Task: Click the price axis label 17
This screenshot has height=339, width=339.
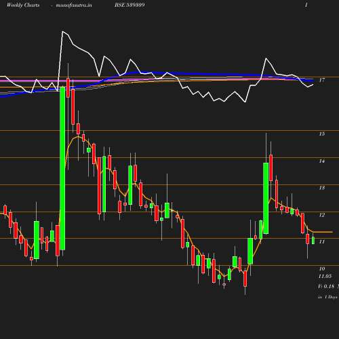Action: pyautogui.click(x=322, y=80)
